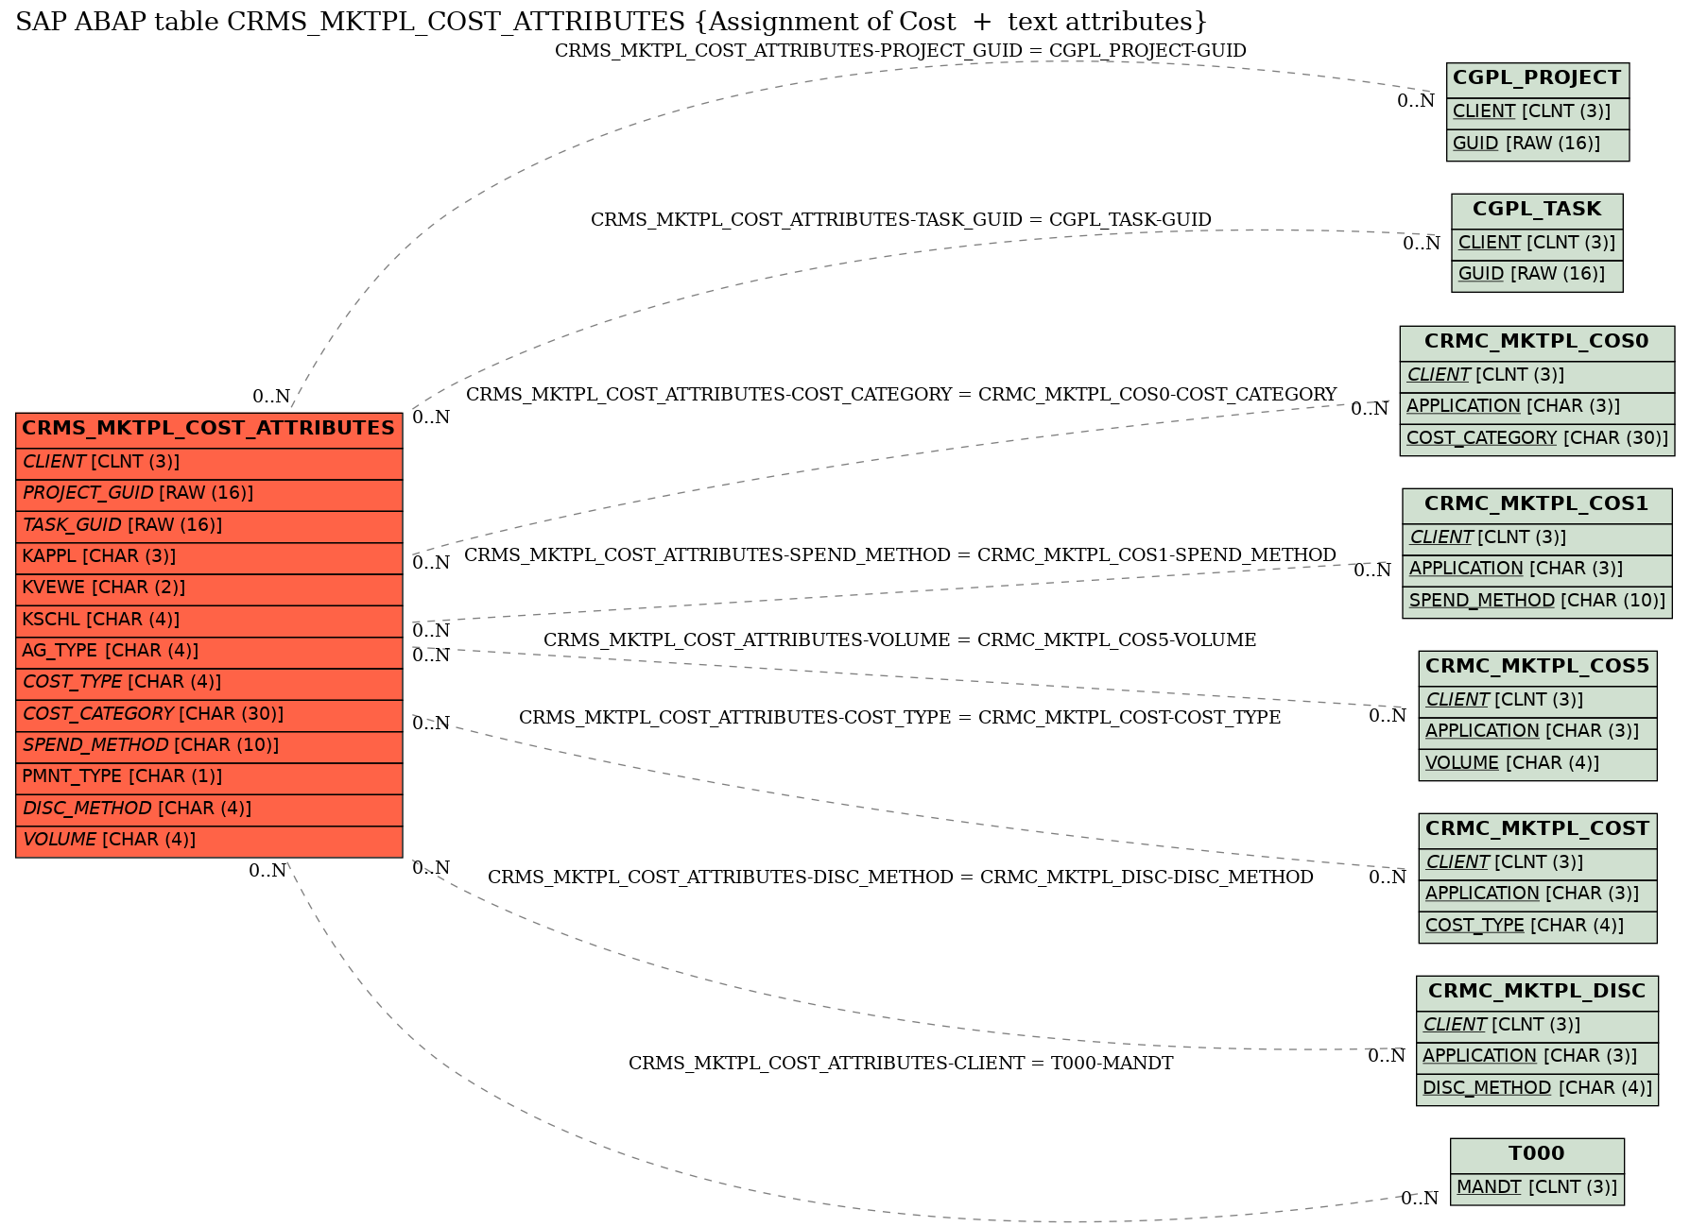The height and width of the screenshot is (1227, 1690).
Task: Click CLIENT field in CRMC_MKTPL_COS0
Action: pyautogui.click(x=1538, y=376)
